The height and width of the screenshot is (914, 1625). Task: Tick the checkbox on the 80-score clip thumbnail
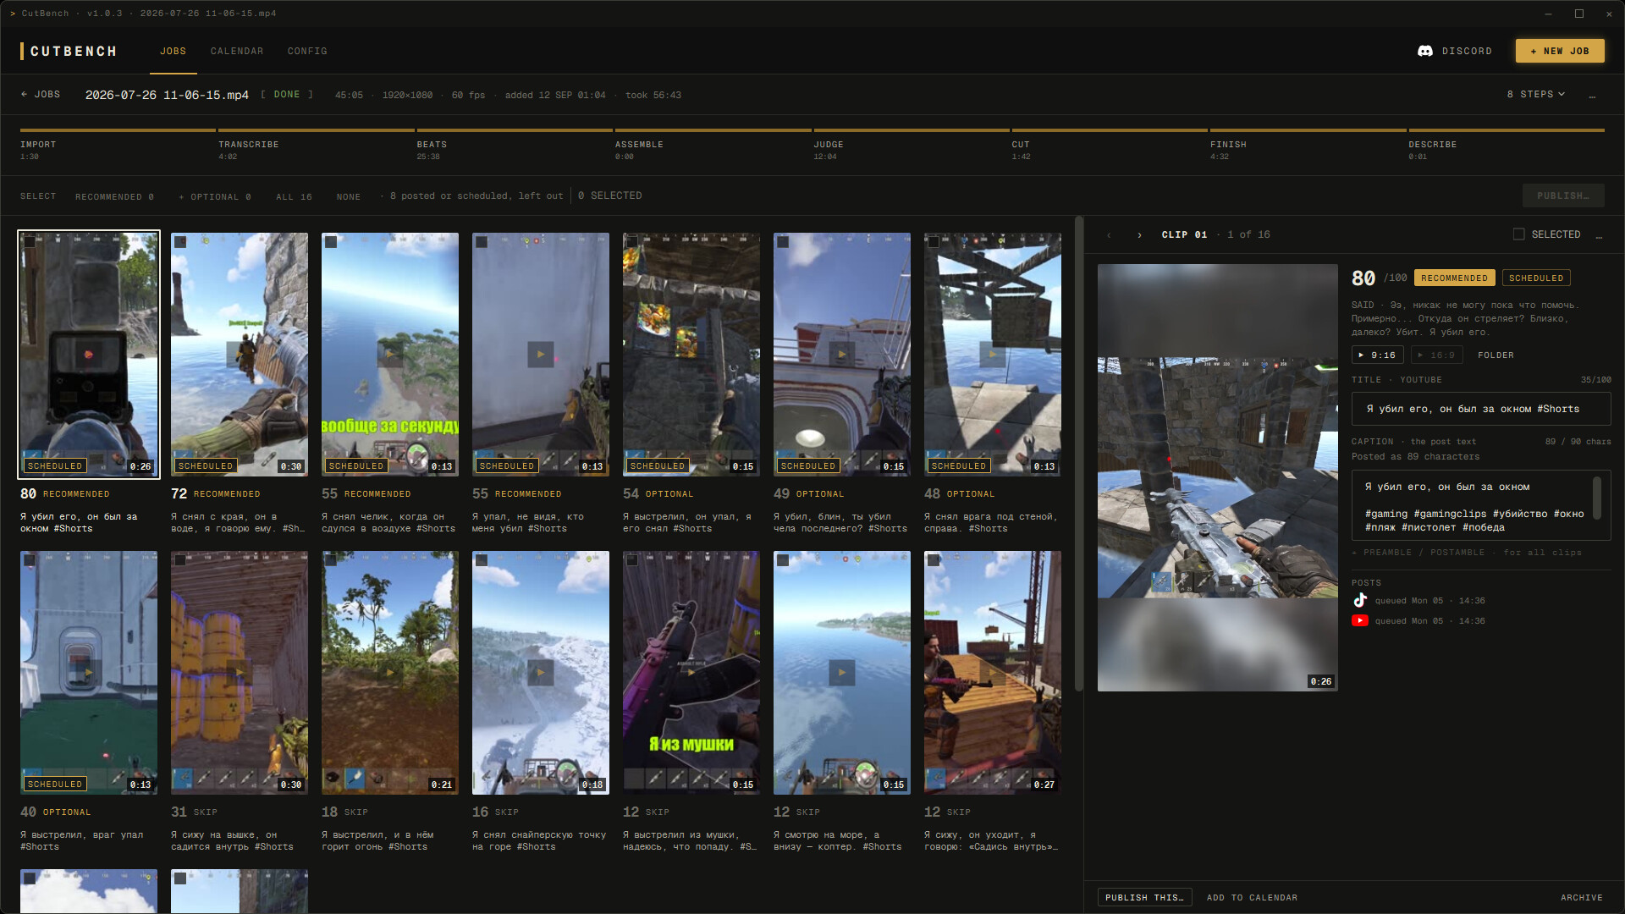click(x=30, y=242)
